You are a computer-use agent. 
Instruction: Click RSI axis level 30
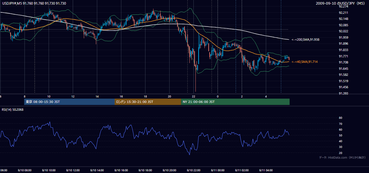tap(341, 147)
